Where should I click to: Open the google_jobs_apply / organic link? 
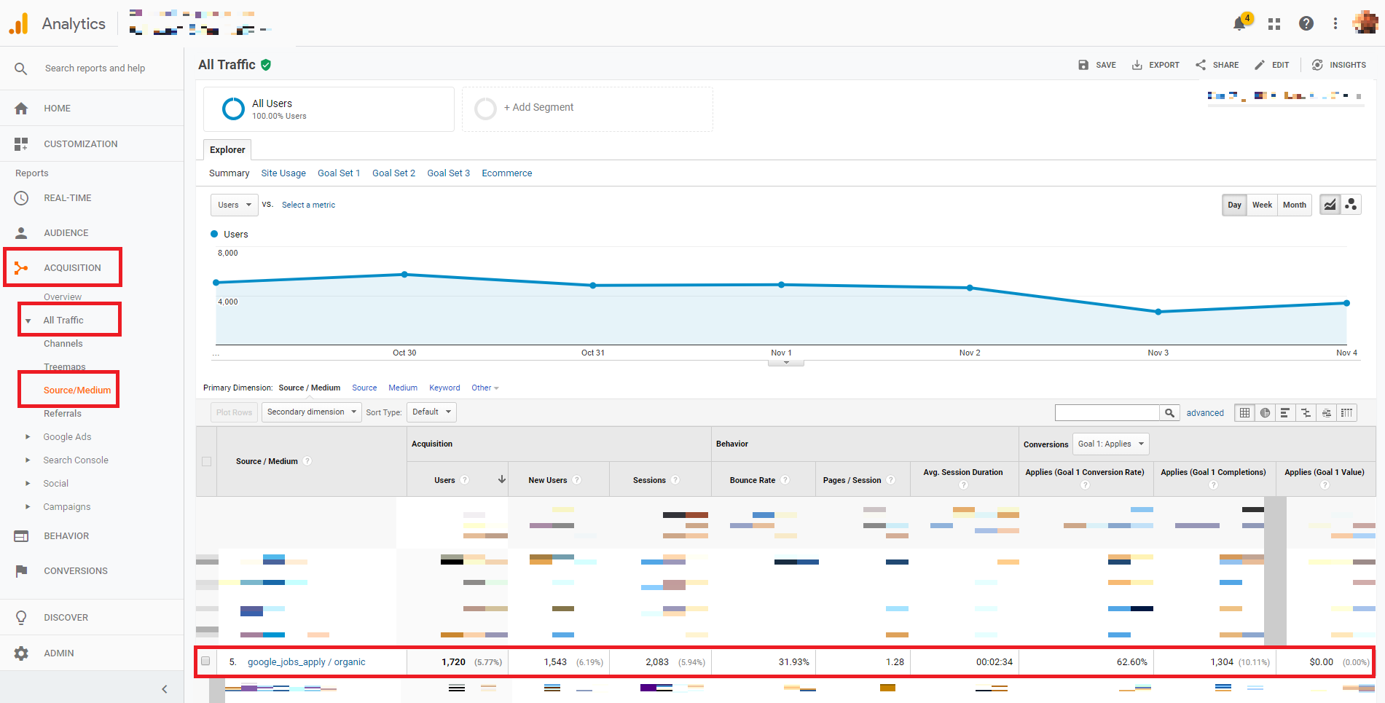tap(306, 662)
